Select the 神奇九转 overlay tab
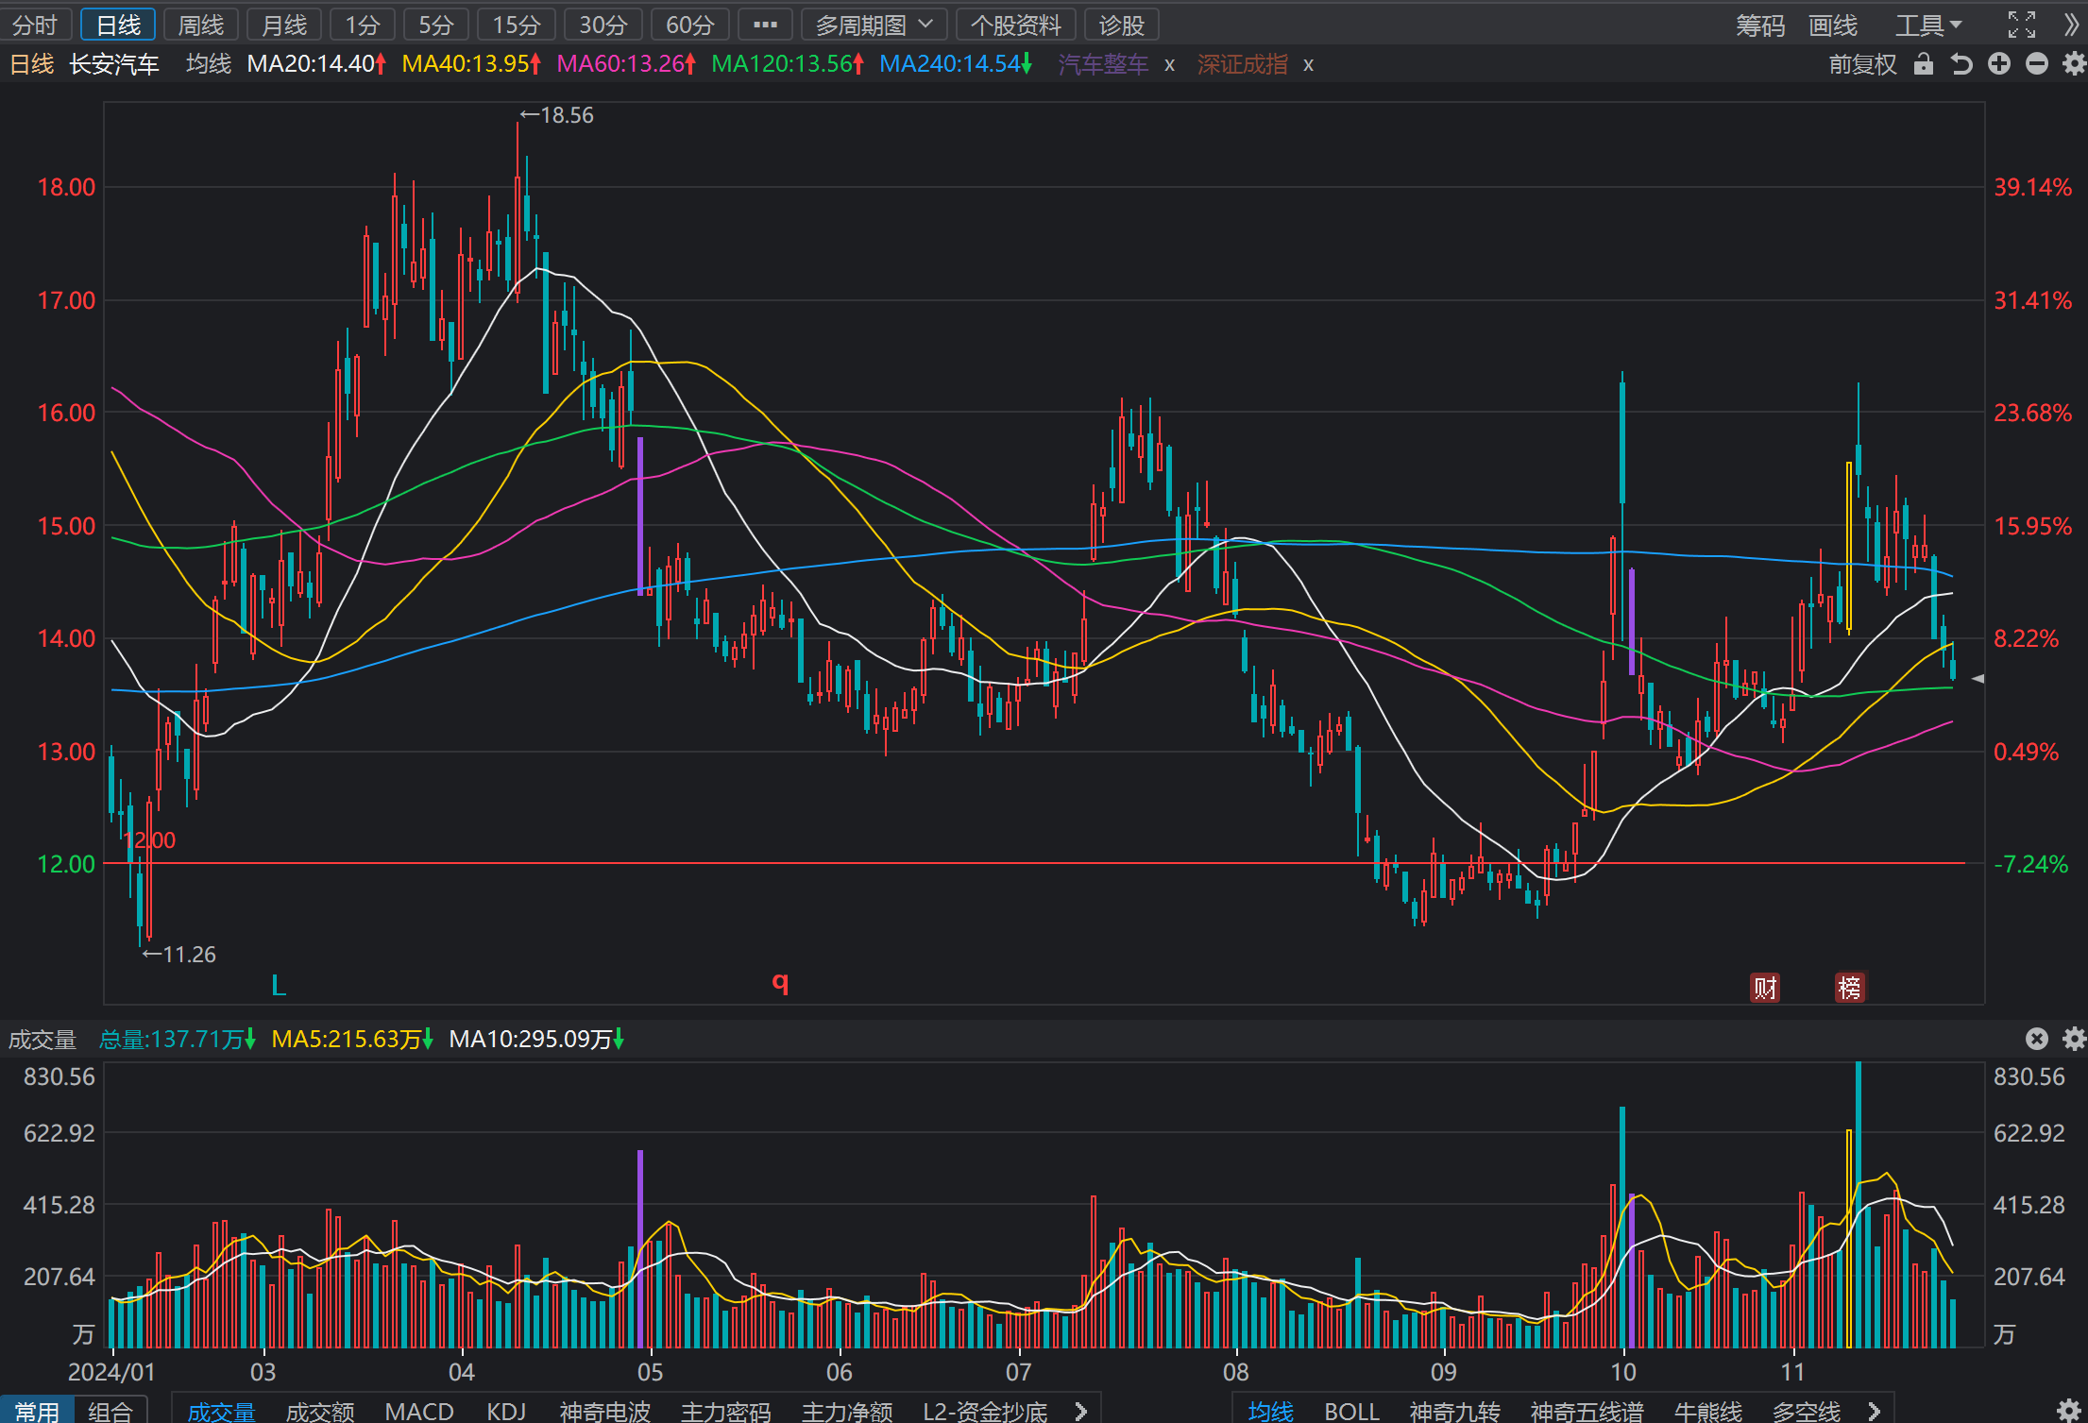The height and width of the screenshot is (1423, 2088). pos(1454,1412)
